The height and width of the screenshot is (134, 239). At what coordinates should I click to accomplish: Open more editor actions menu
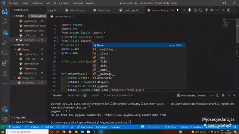click(234, 10)
